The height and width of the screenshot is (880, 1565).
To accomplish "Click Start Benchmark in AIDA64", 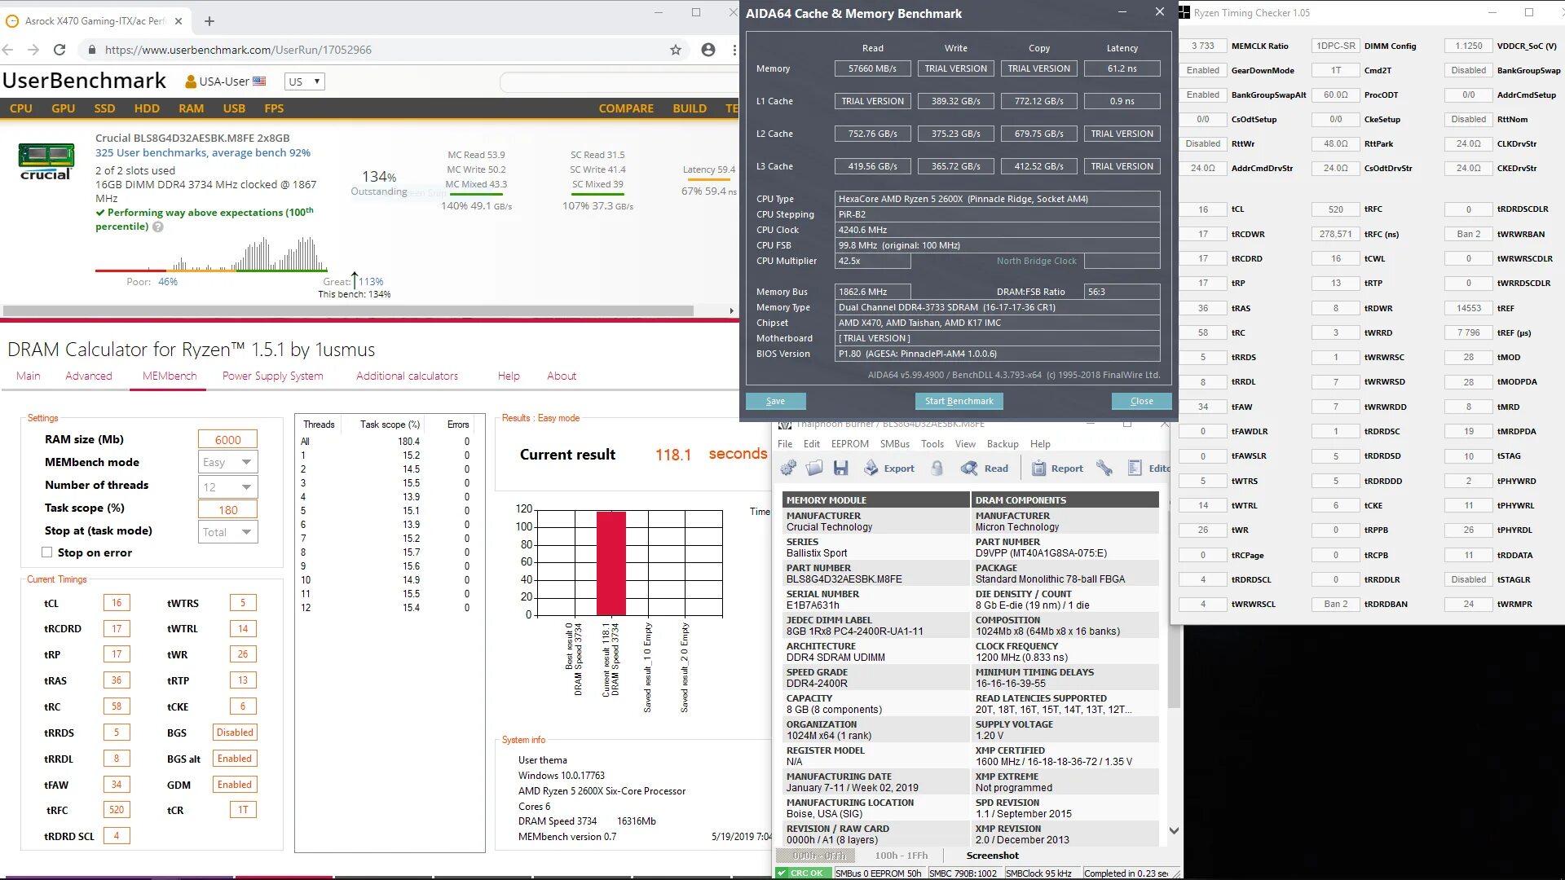I will 959,401.
